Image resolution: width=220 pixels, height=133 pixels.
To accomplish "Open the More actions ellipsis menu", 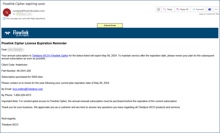I will [x=216, y=9].
